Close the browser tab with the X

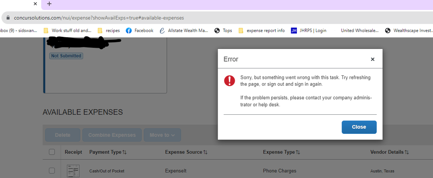coord(35,4)
